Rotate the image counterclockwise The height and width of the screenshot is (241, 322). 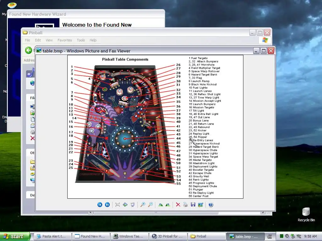pyautogui.click(x=168, y=205)
